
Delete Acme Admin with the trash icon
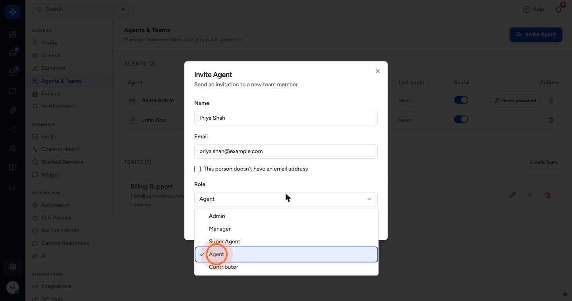551,101
